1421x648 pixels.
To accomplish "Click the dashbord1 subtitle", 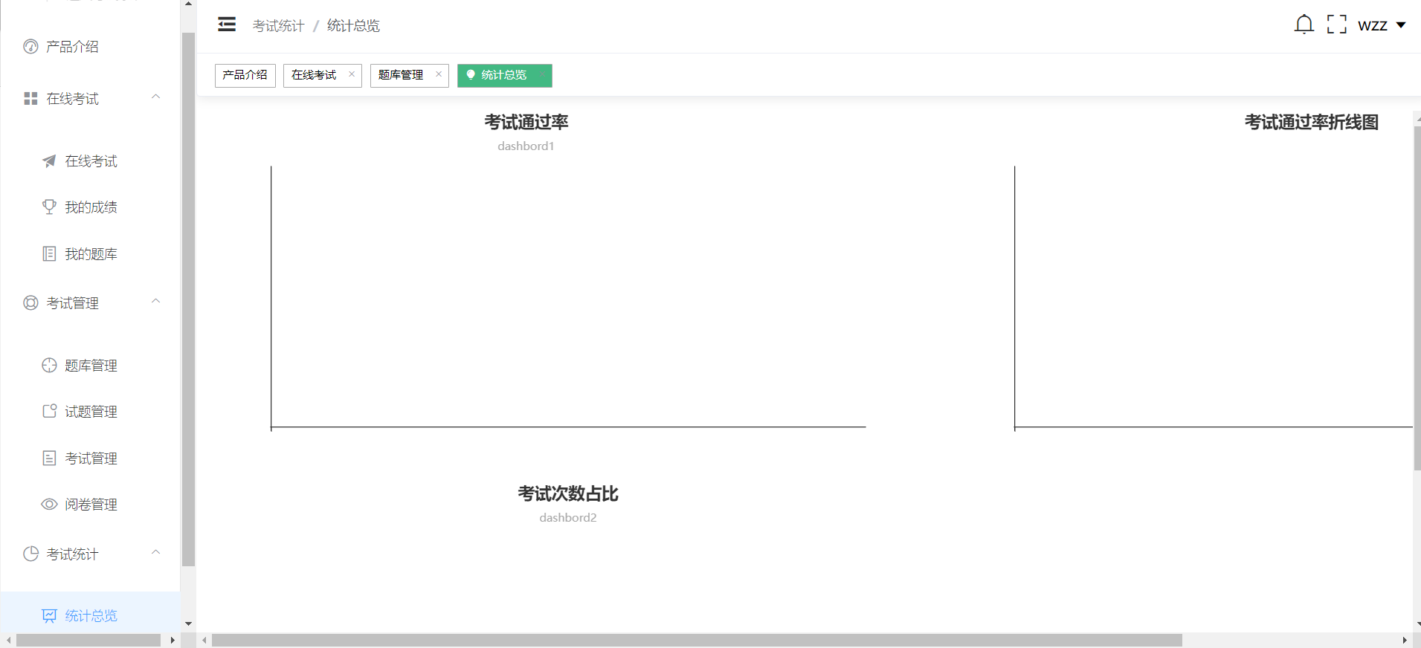I will point(526,146).
